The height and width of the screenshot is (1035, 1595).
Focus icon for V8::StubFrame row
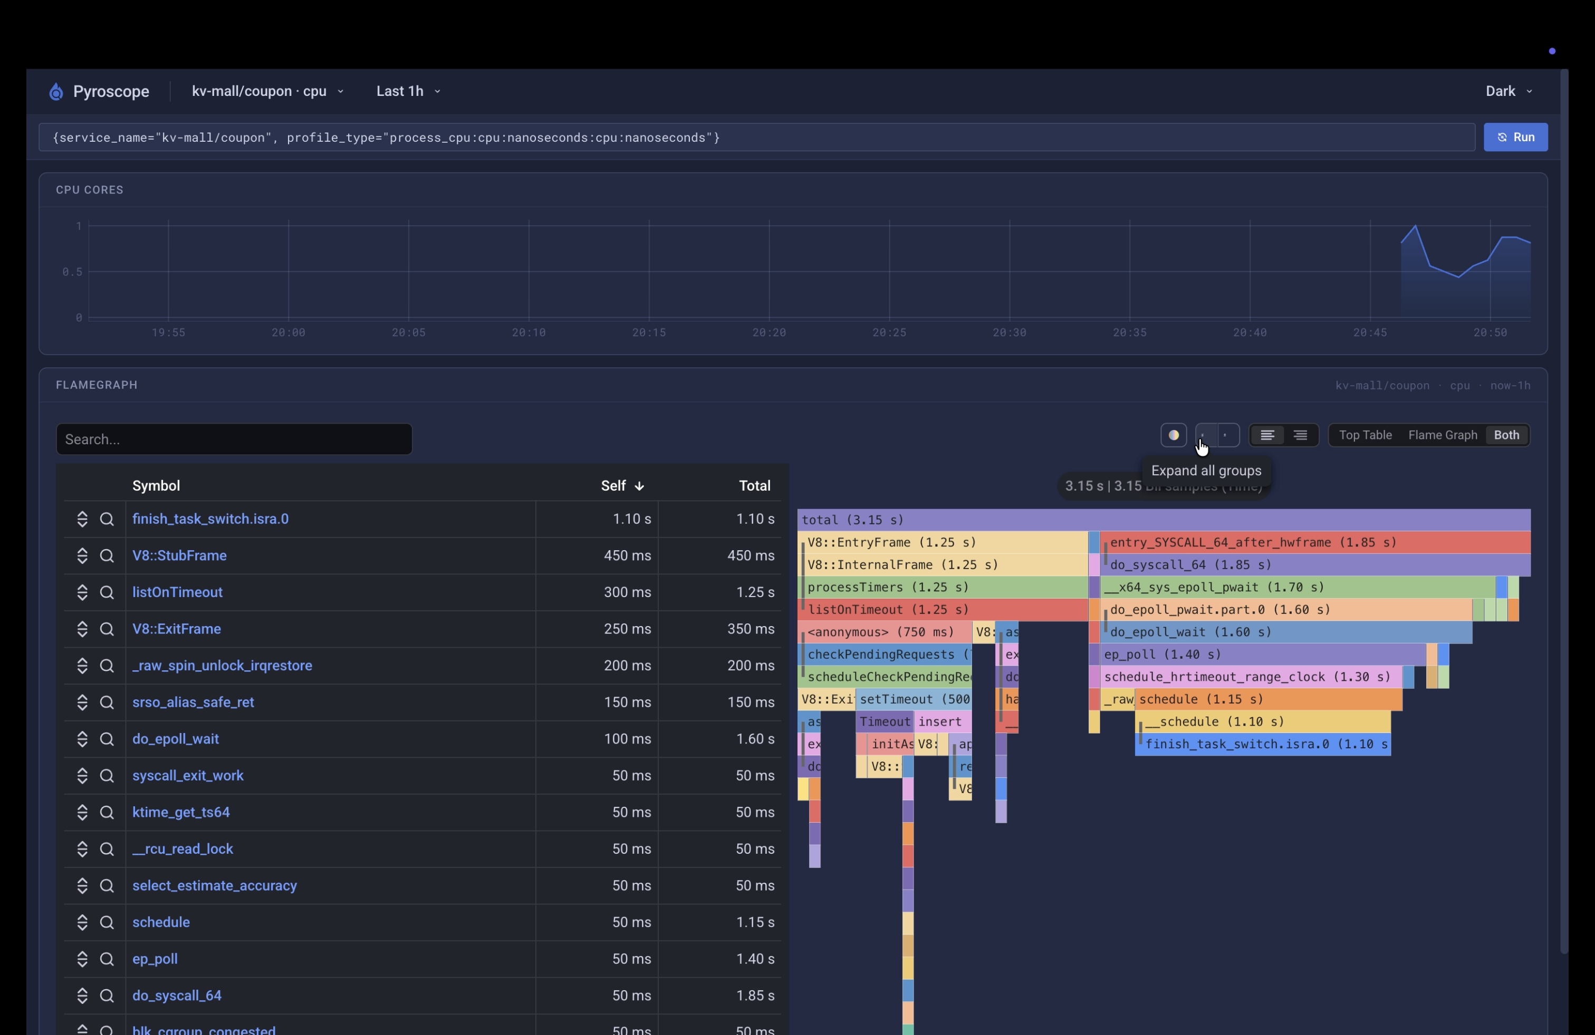(82, 555)
